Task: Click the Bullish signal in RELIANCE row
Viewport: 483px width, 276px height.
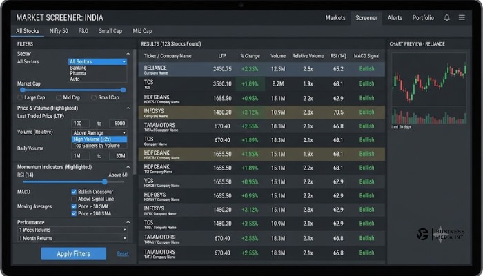Action: point(366,69)
